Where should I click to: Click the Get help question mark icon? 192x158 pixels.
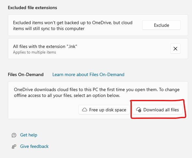[x=14, y=135]
